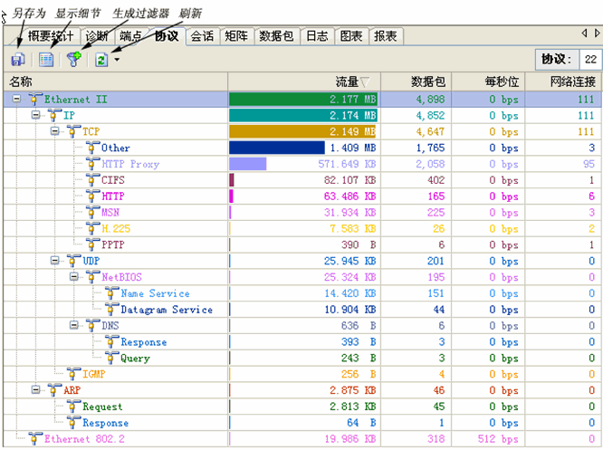
Task: Collapse the Ethernet II tree node
Action: 17,100
